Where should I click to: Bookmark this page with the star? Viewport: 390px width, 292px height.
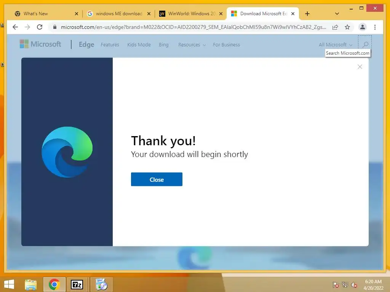pos(347,27)
